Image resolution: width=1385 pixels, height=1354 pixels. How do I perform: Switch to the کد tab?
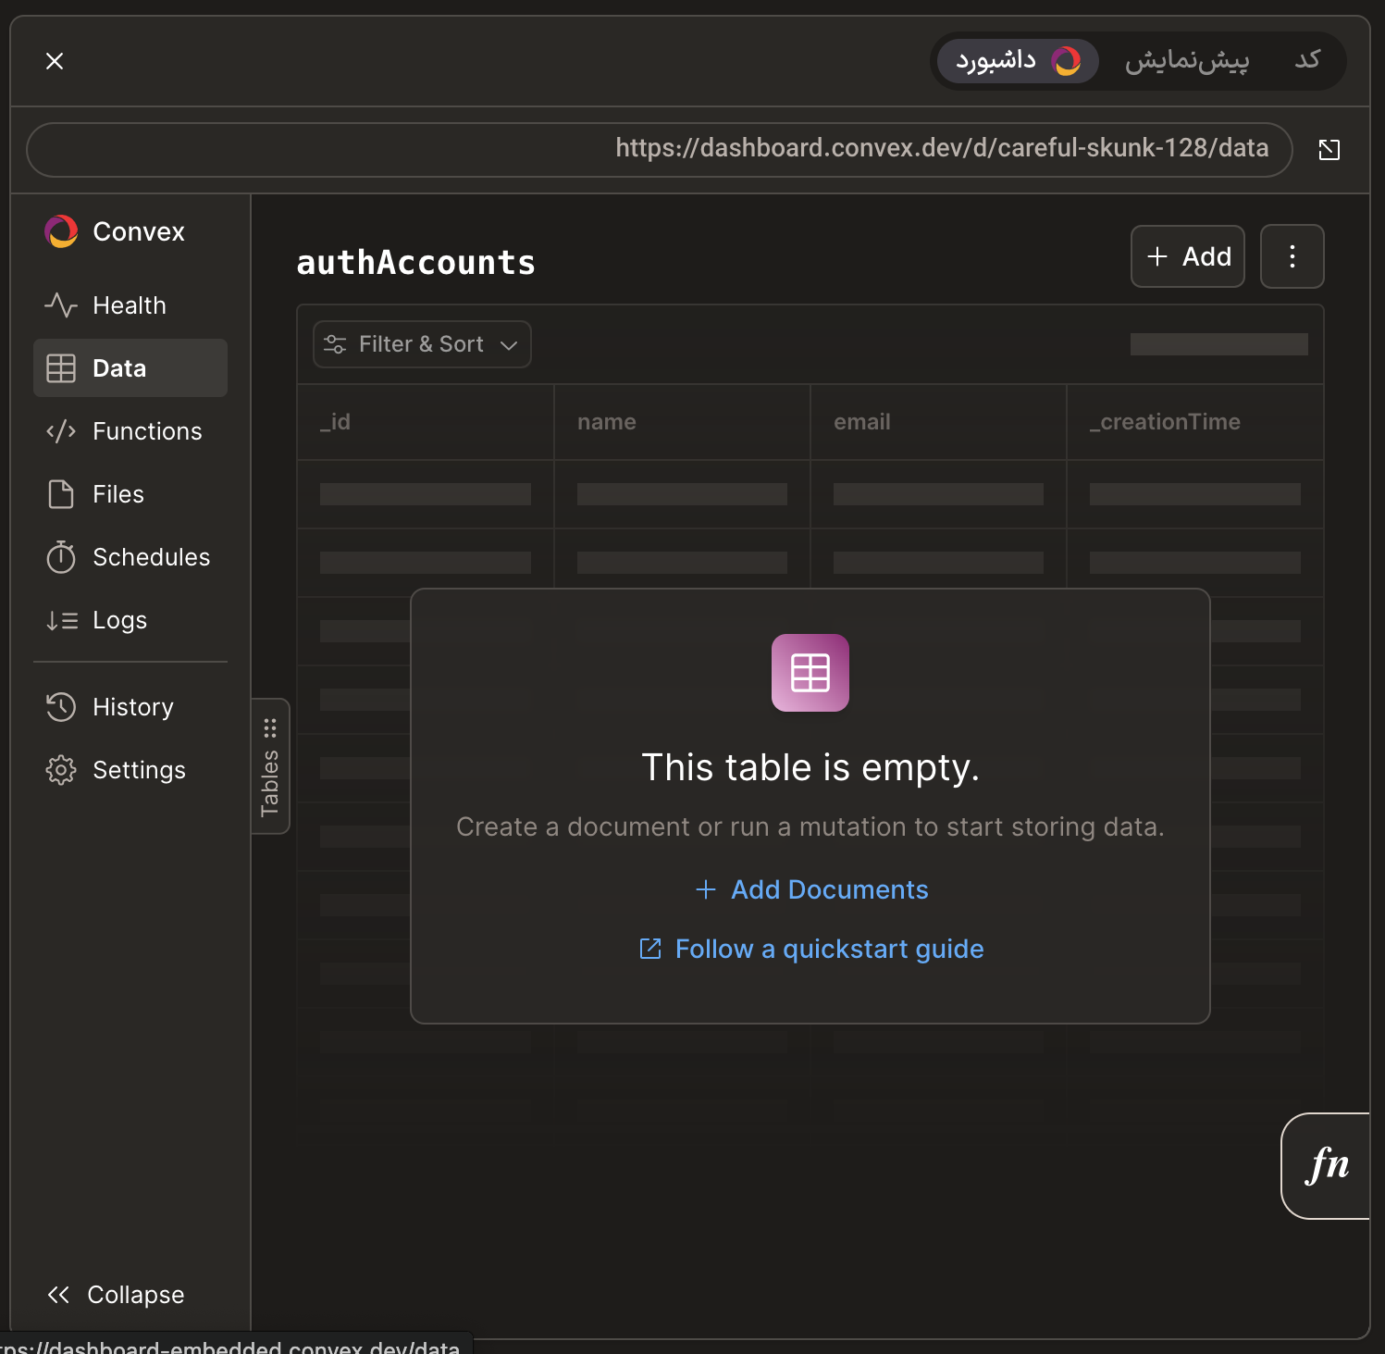point(1305,60)
